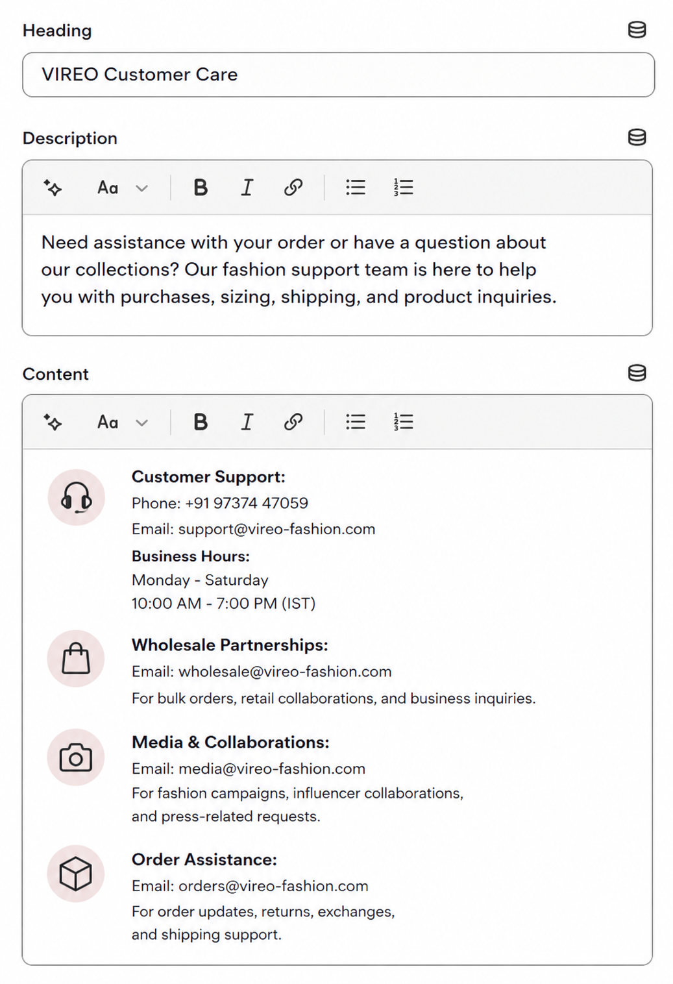Click the AI sparkle icon in Content toolbar
Image resolution: width=673 pixels, height=984 pixels.
pos(53,422)
